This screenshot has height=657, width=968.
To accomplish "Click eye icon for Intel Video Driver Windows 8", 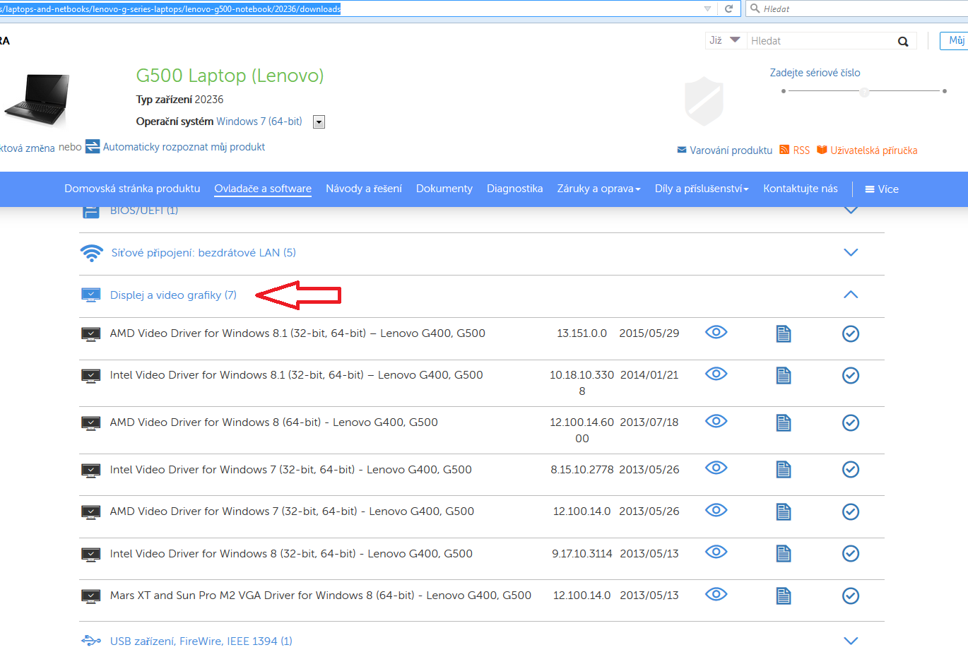I will (x=716, y=552).
